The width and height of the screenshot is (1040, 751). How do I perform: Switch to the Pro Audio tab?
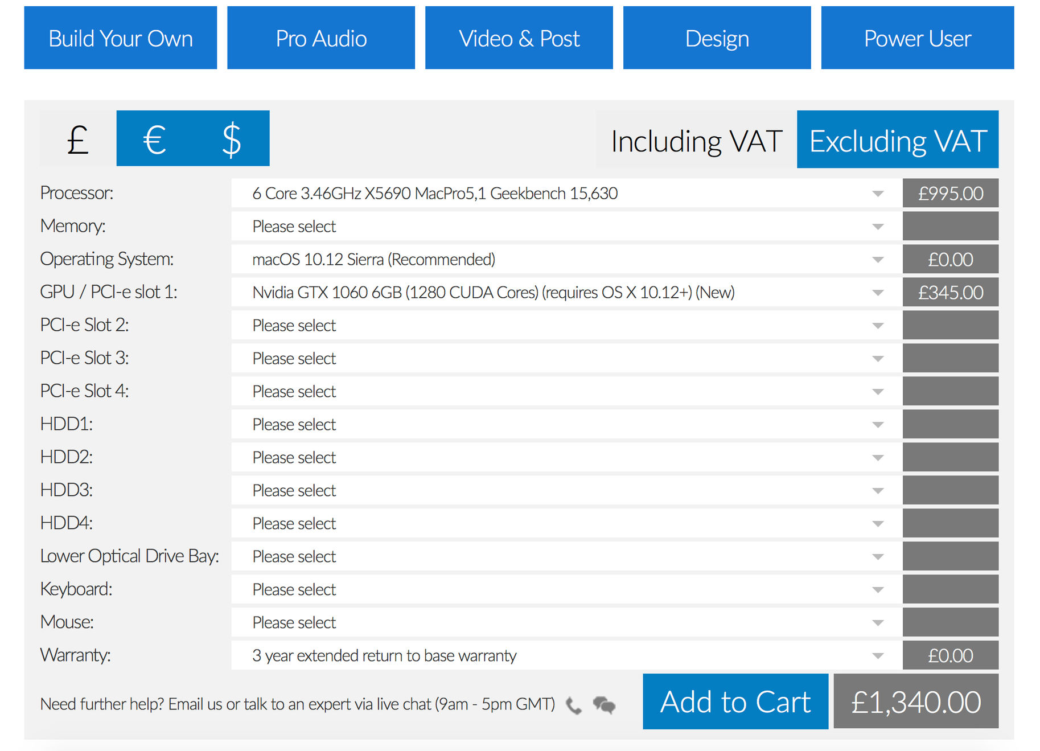point(321,38)
